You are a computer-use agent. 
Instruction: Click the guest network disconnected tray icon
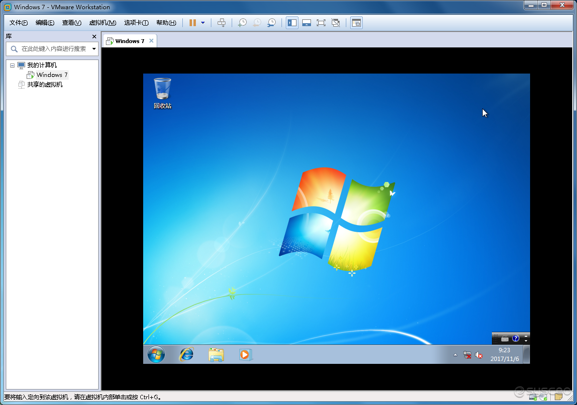pyautogui.click(x=467, y=355)
